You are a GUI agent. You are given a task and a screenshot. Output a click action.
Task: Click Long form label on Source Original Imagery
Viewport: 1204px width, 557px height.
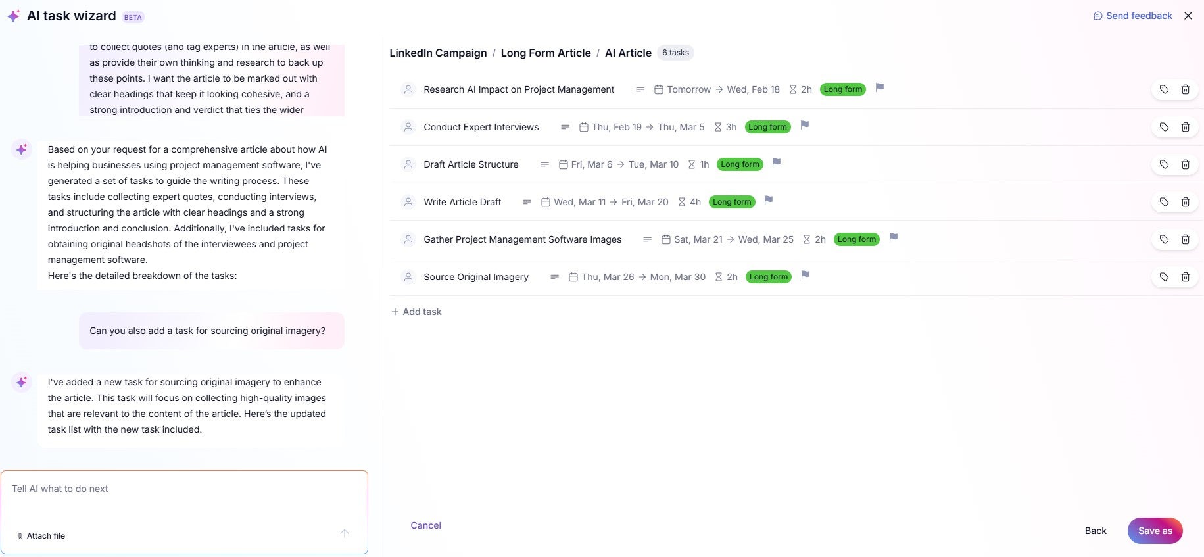coord(769,277)
